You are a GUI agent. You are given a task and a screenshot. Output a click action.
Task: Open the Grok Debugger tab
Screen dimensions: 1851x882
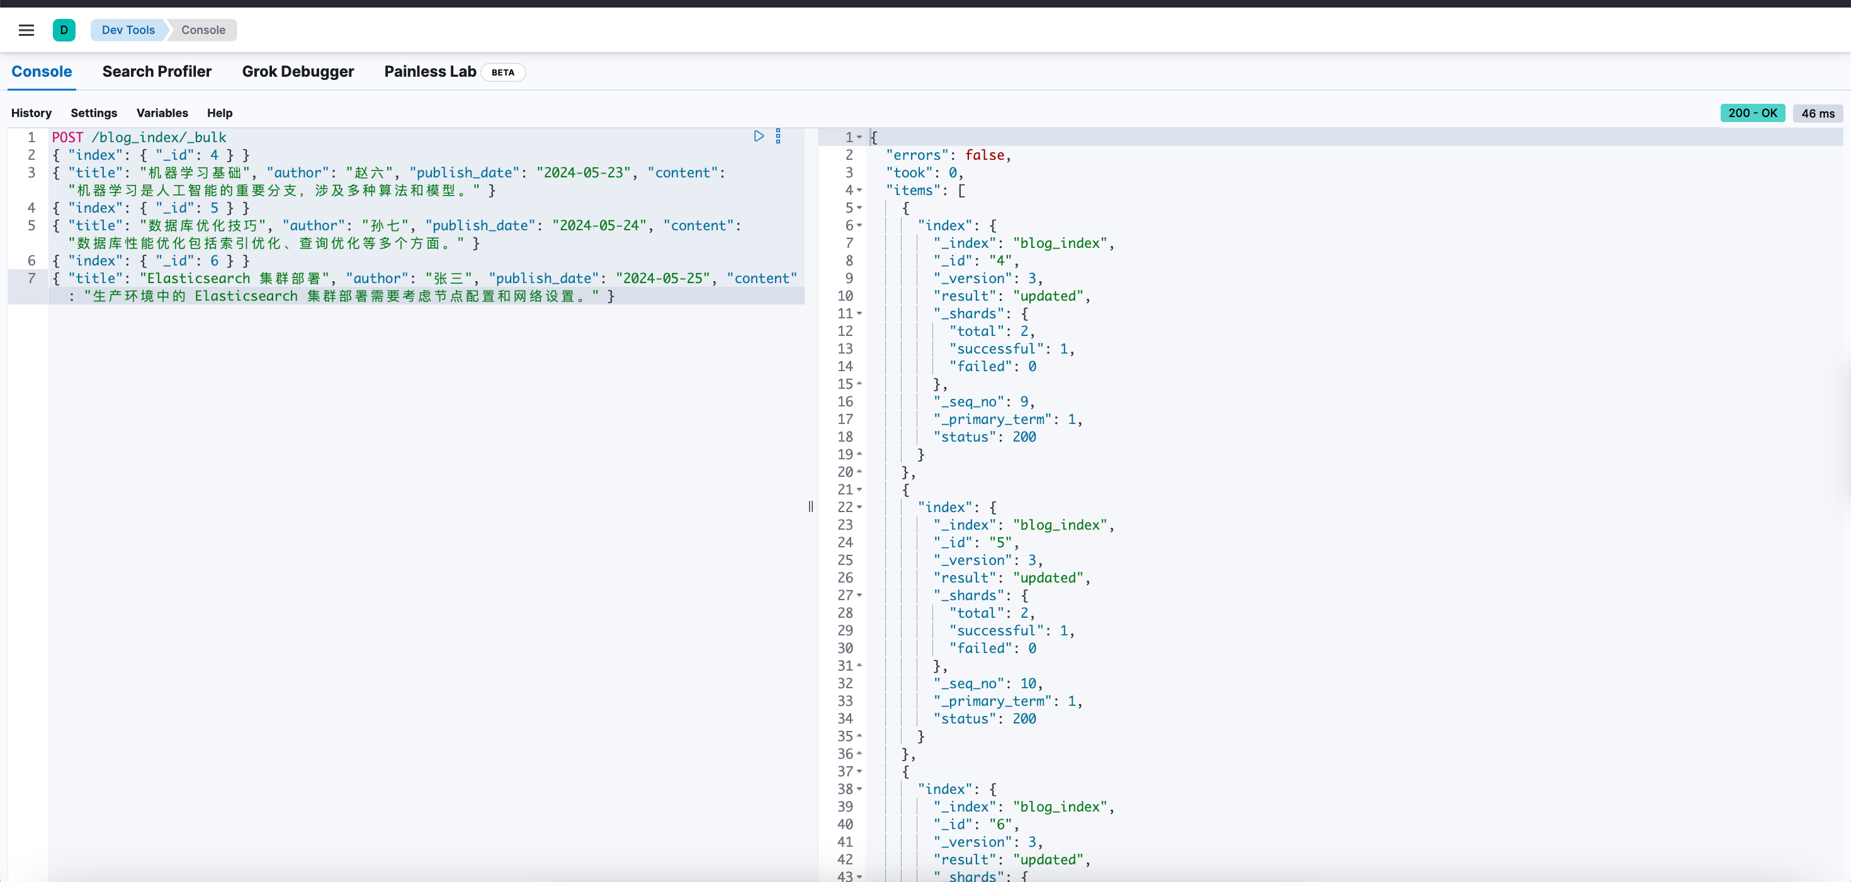298,72
